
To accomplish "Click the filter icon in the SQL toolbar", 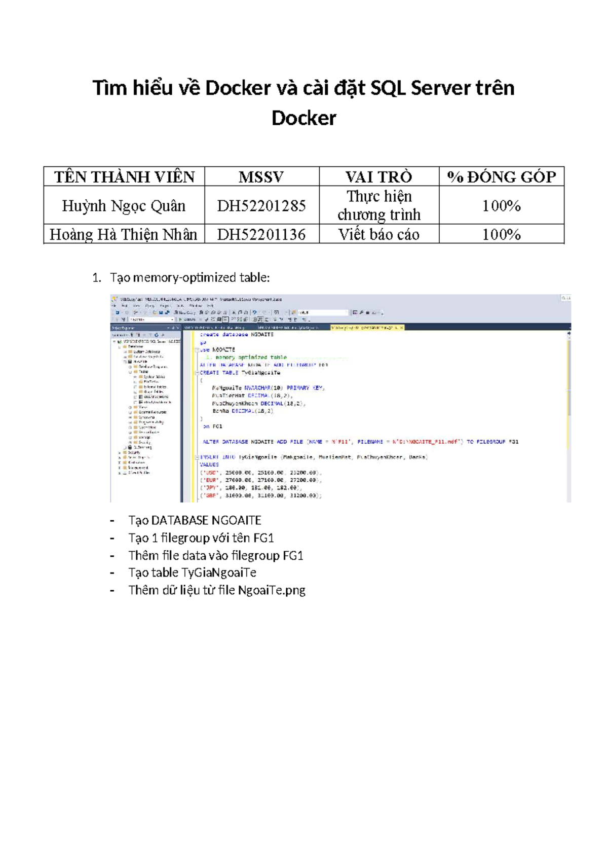I will [123, 319].
